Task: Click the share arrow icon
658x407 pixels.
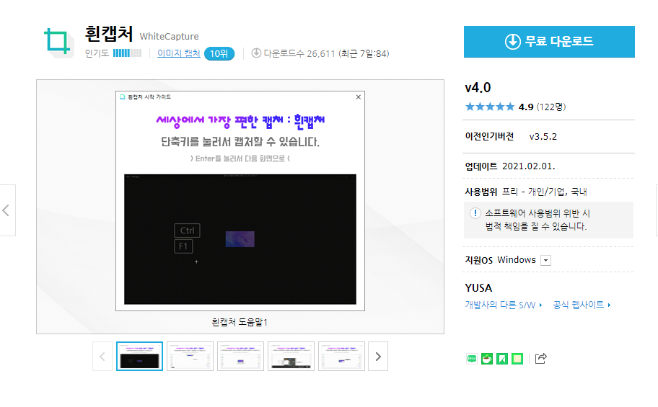Action: (x=540, y=359)
